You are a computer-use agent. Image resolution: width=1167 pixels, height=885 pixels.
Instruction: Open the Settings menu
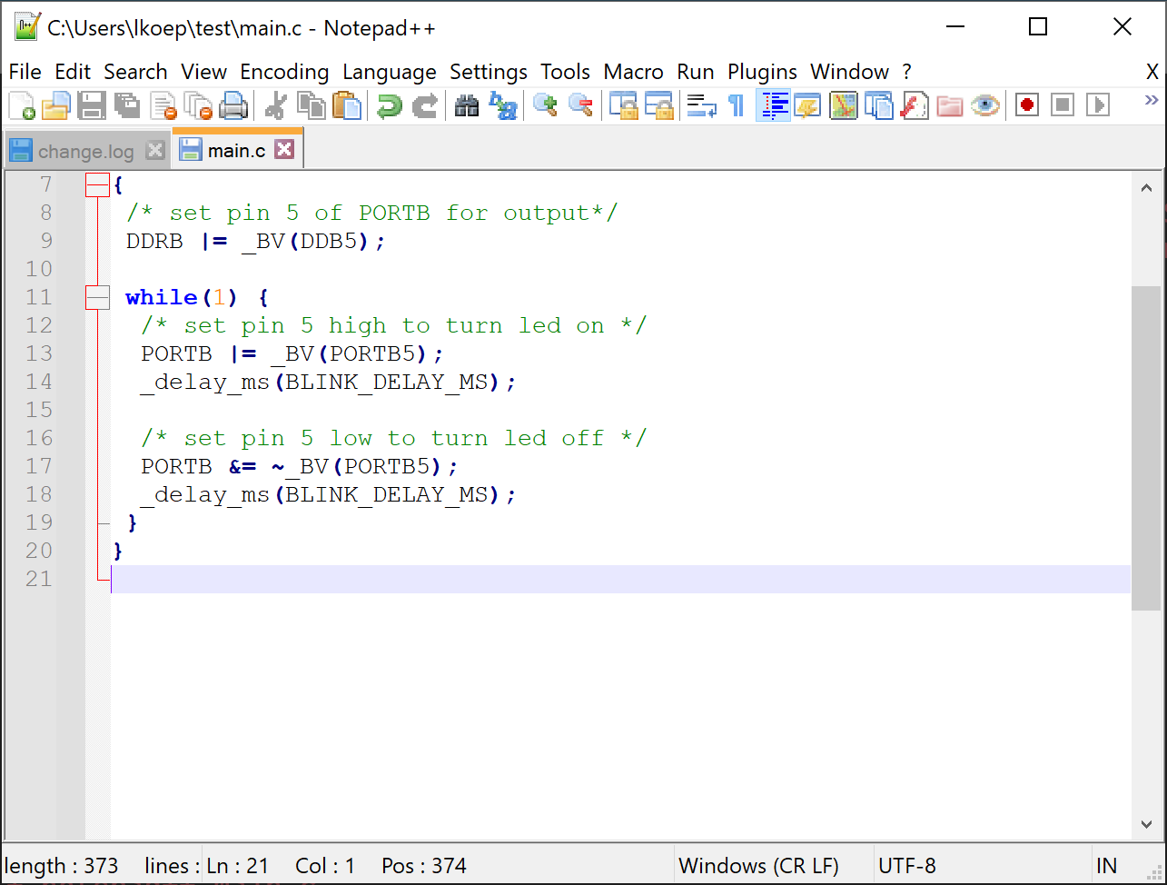[489, 72]
